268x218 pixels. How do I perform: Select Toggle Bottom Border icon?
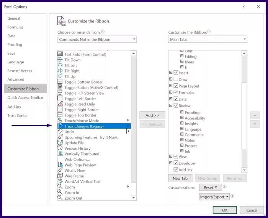click(60, 82)
